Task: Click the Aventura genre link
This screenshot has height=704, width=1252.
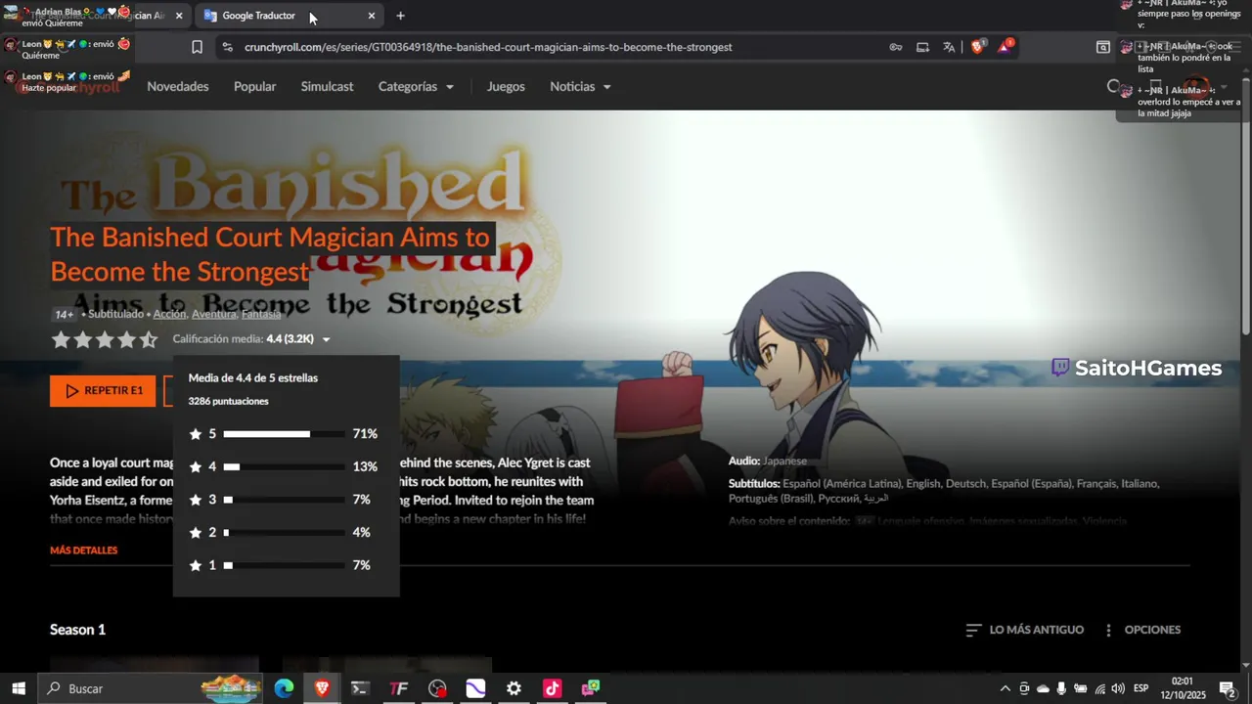Action: (213, 314)
